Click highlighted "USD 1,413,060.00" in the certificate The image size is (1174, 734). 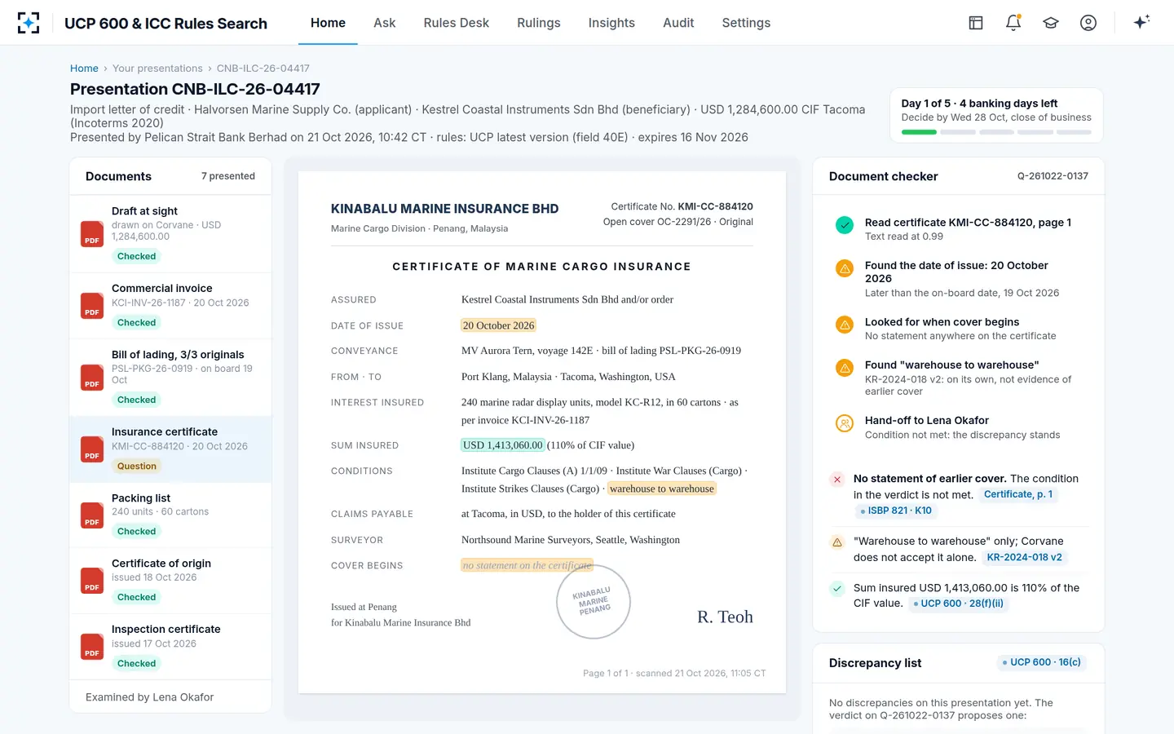[502, 445]
